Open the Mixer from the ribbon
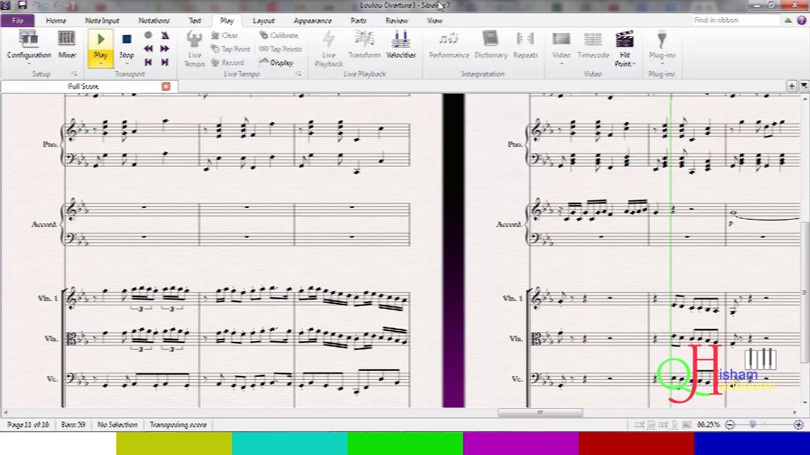This screenshot has width=810, height=455. pos(67,45)
